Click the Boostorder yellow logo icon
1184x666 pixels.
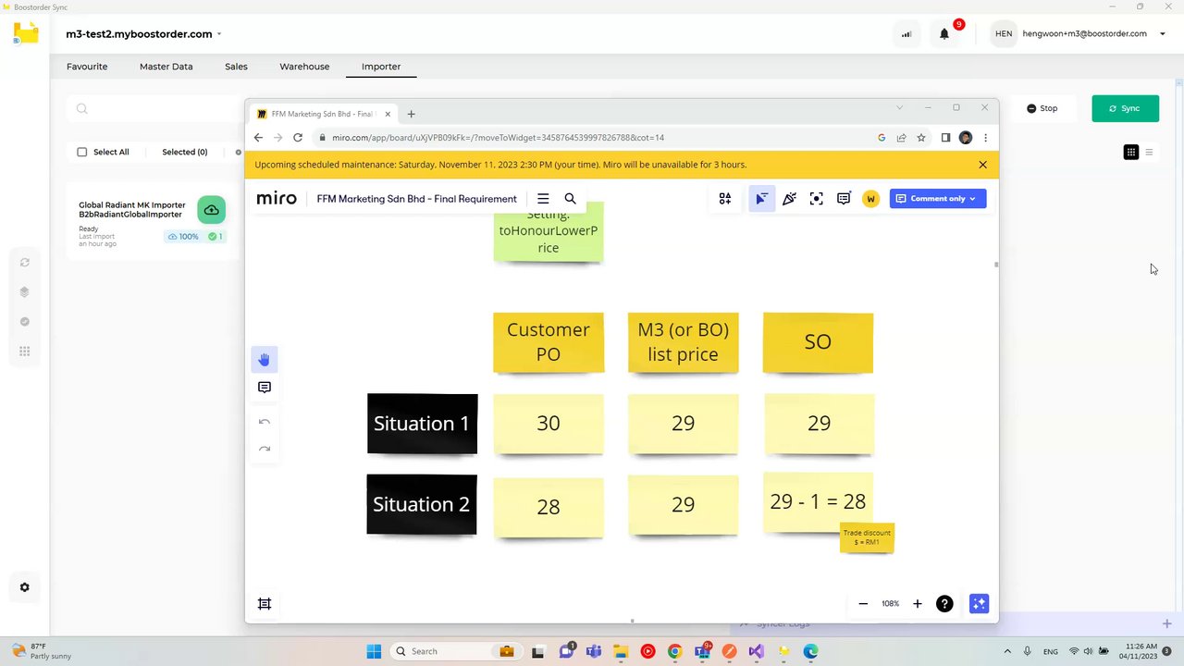click(x=26, y=33)
